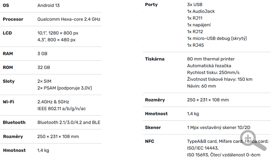Click the Sloty label
The width and height of the screenshot is (278, 162).
point(9,81)
